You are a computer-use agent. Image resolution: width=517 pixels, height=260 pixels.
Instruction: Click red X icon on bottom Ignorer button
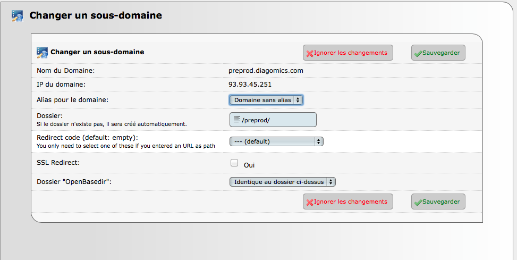click(x=310, y=202)
